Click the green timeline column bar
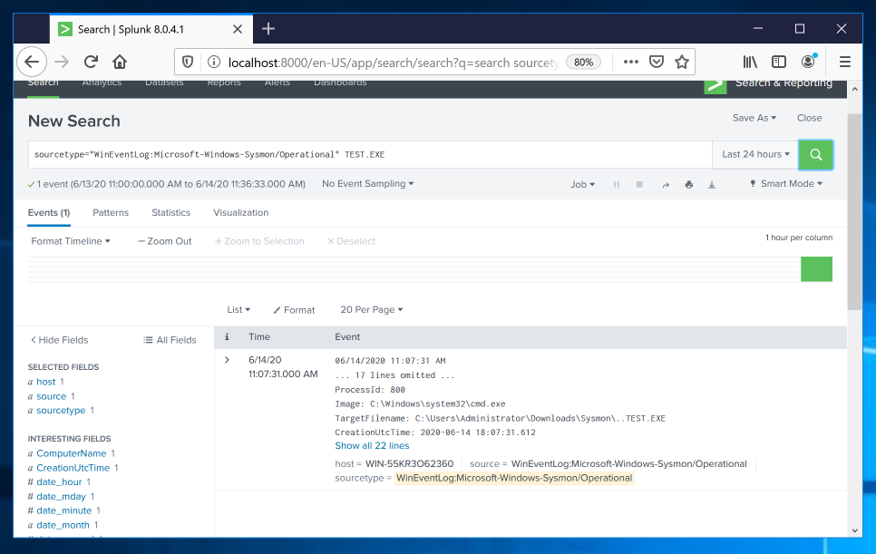The width and height of the screenshot is (876, 554). click(816, 269)
